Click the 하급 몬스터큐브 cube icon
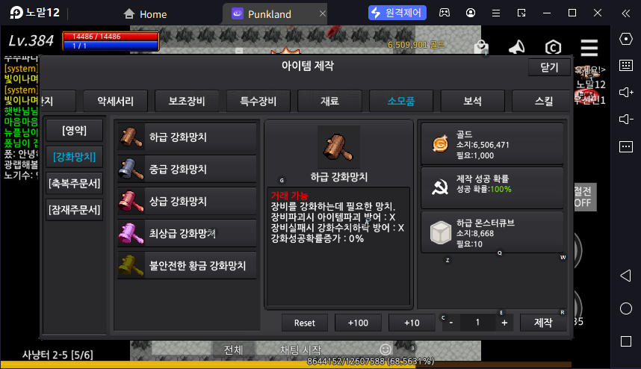The height and width of the screenshot is (369, 641). (440, 232)
